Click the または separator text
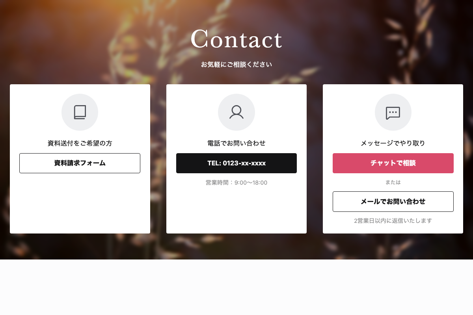473x315 pixels. coord(393,182)
